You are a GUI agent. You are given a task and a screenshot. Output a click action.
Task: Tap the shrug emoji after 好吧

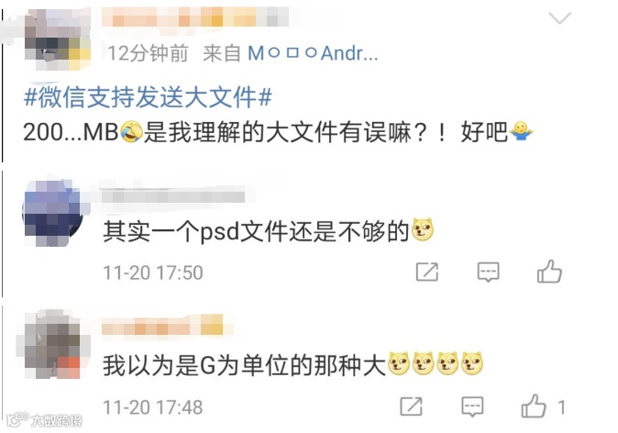click(x=521, y=131)
